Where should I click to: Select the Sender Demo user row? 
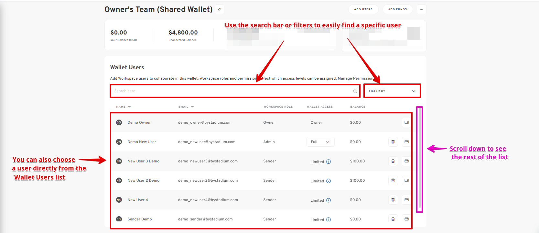(x=140, y=219)
